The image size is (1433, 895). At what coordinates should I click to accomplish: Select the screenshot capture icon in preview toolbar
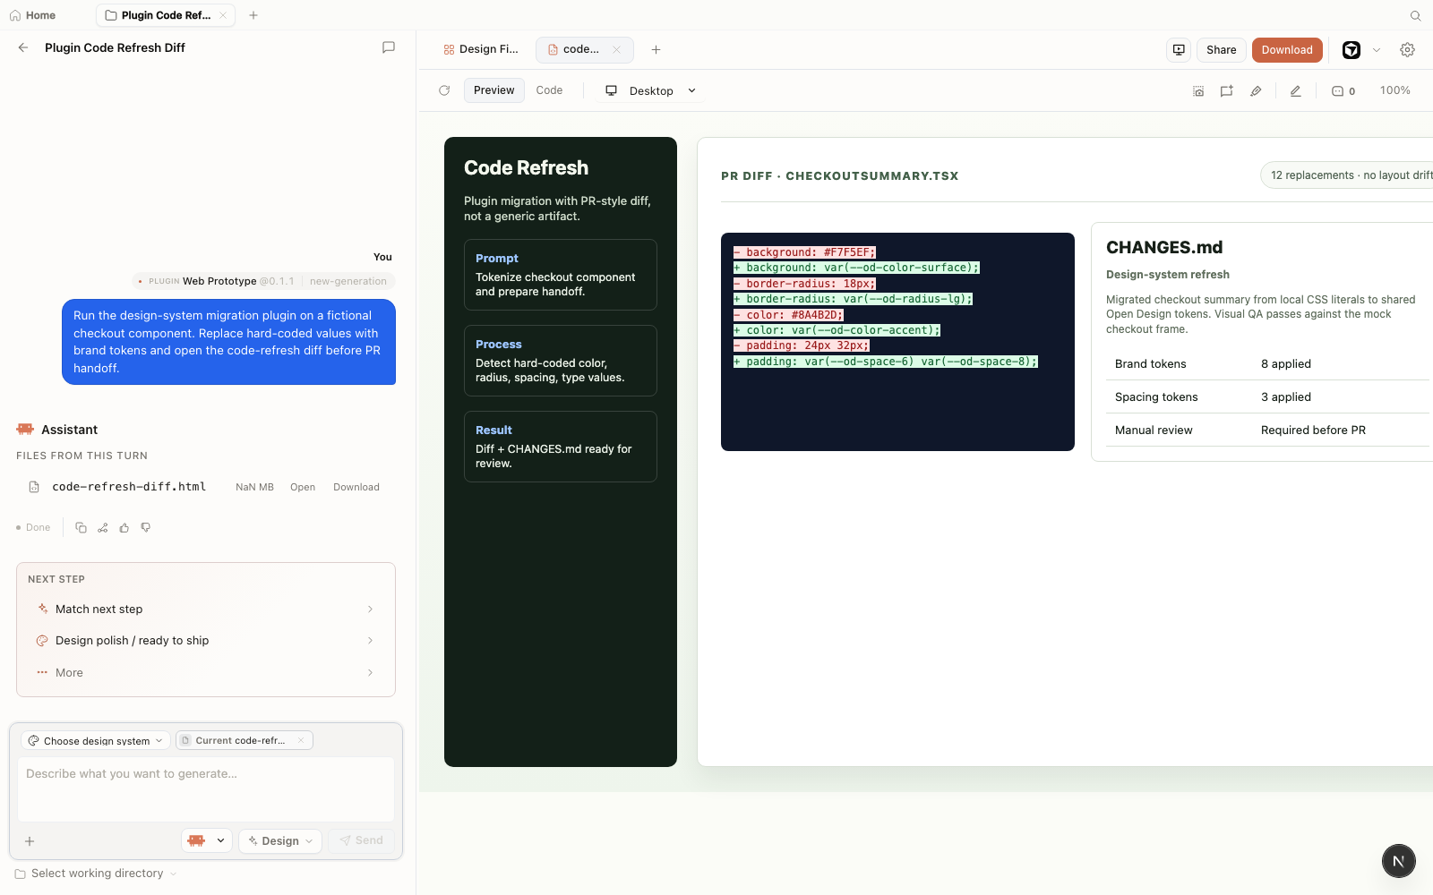point(1198,91)
